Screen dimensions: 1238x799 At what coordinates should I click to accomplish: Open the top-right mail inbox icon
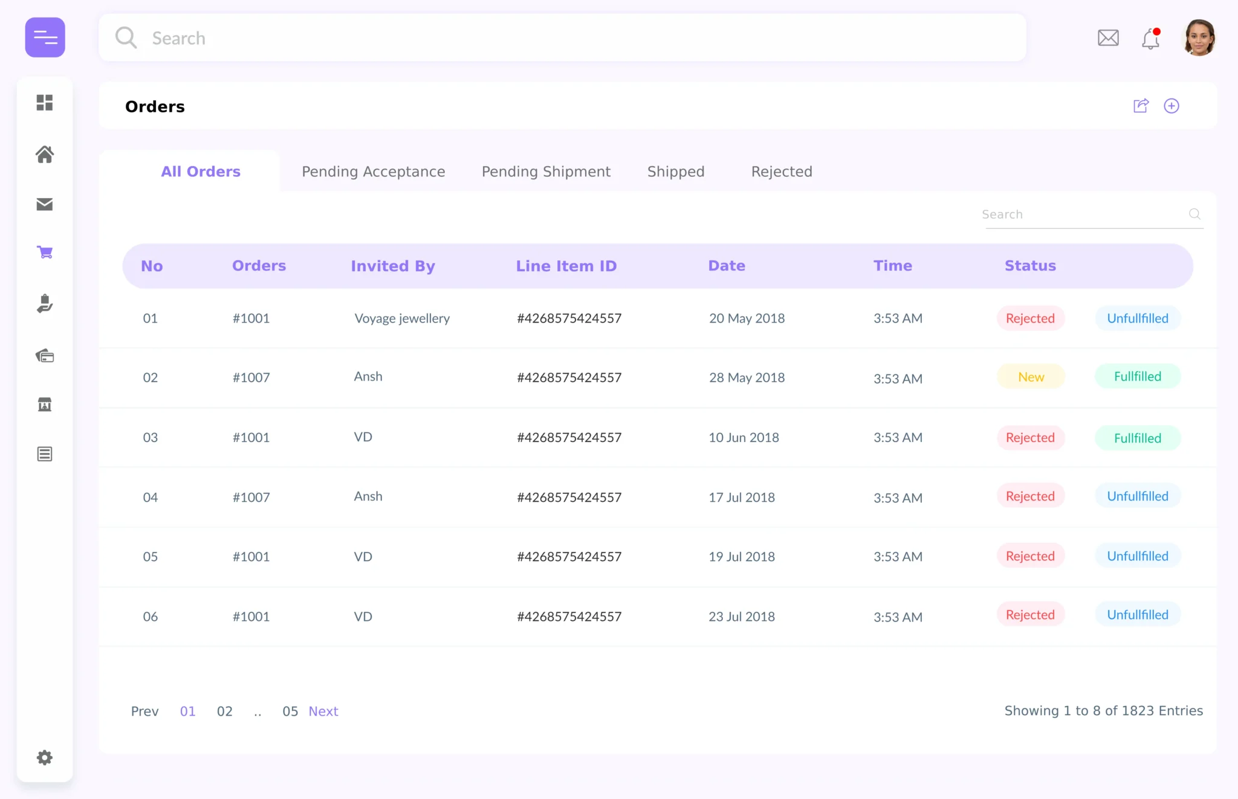tap(1108, 38)
